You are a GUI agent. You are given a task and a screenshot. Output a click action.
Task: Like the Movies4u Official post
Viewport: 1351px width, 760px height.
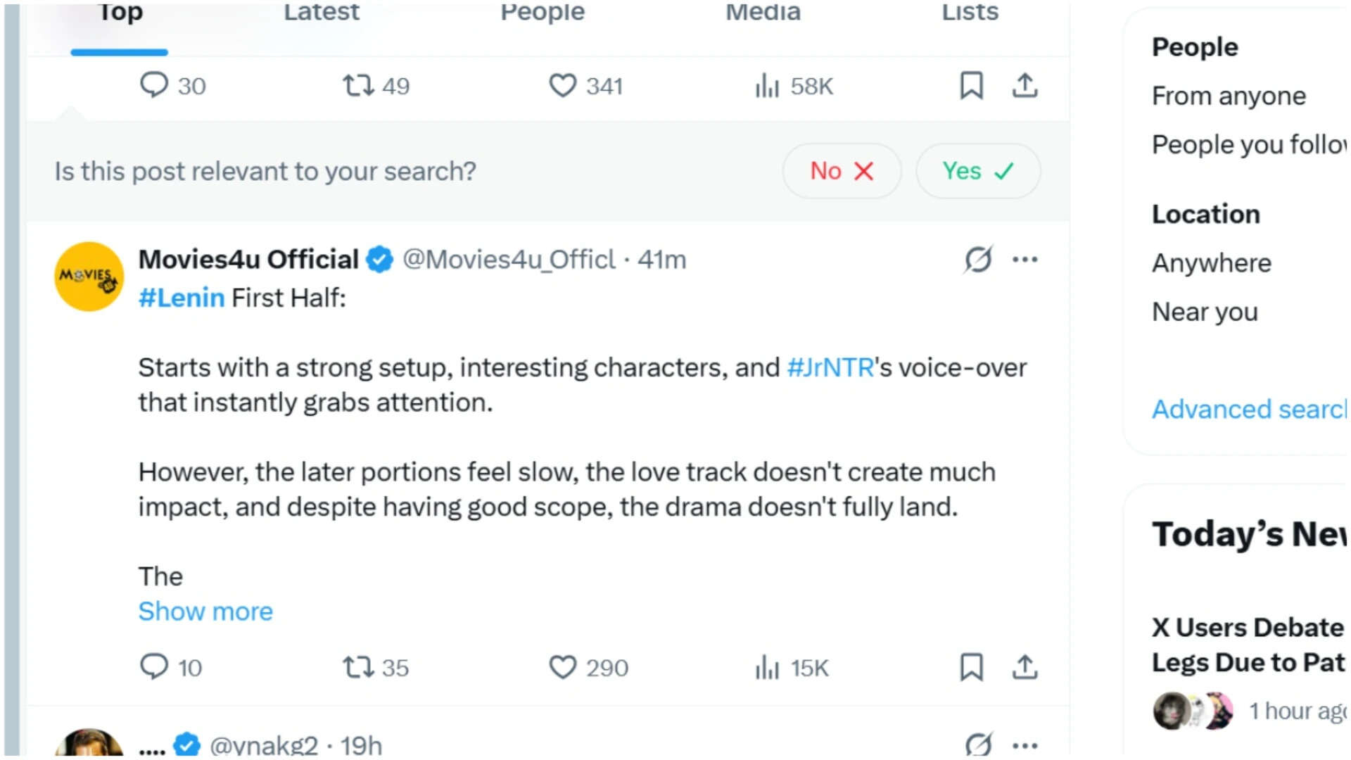[588, 667]
